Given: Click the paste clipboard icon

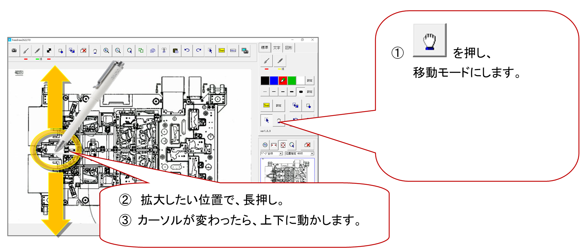Looking at the screenshot, I should tap(175, 51).
